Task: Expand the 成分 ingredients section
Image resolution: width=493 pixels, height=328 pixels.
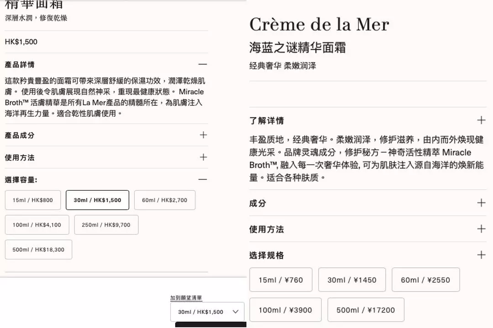Action: coord(481,203)
